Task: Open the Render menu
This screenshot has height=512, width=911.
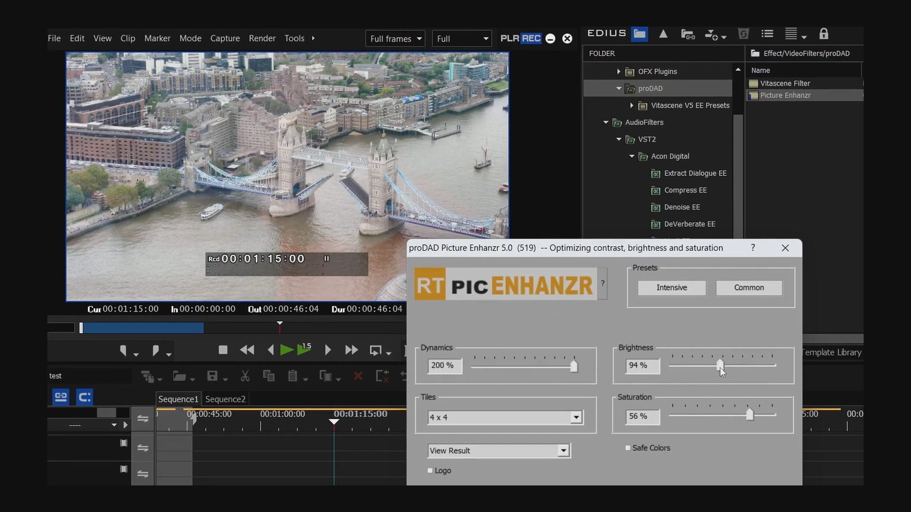Action: click(262, 38)
